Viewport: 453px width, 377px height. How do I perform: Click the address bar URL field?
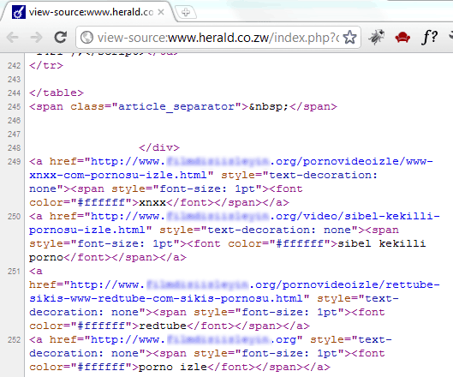click(x=218, y=38)
